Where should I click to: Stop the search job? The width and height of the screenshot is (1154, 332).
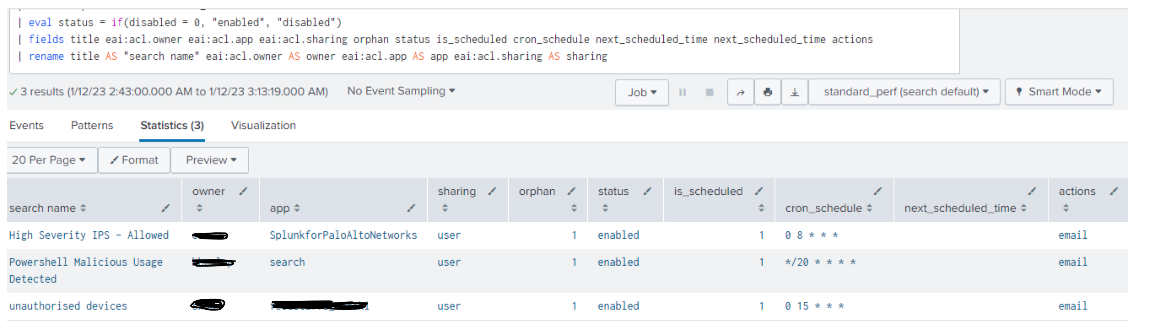click(x=709, y=92)
